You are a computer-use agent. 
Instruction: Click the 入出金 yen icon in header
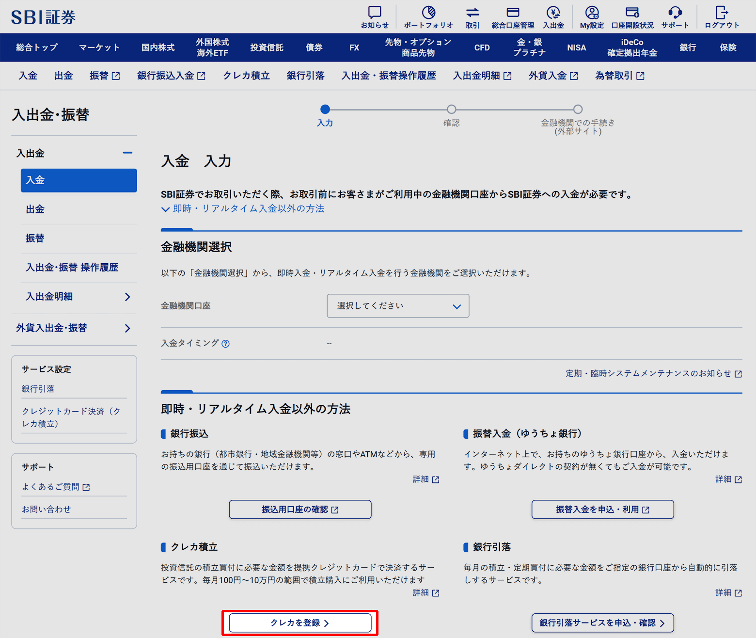(x=553, y=12)
